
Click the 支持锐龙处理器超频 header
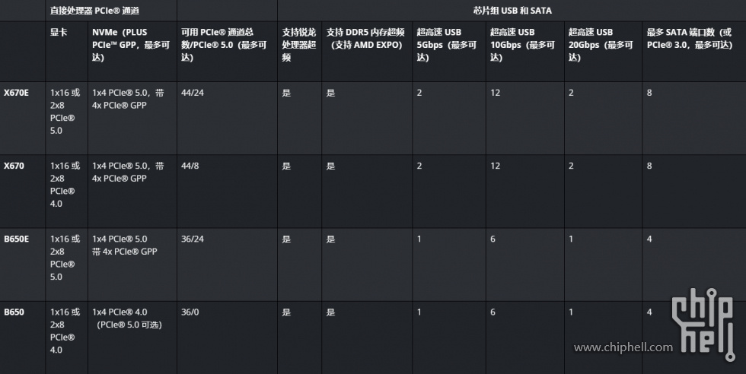[x=298, y=45]
